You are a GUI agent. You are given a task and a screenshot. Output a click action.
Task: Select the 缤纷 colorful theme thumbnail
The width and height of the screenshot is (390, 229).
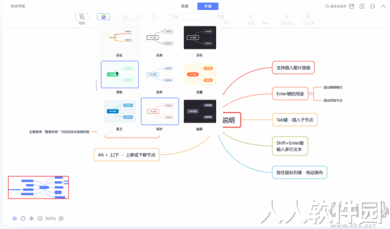click(159, 111)
